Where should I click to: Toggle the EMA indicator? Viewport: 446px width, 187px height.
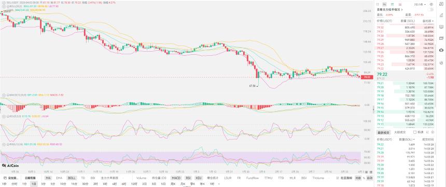coord(59,178)
